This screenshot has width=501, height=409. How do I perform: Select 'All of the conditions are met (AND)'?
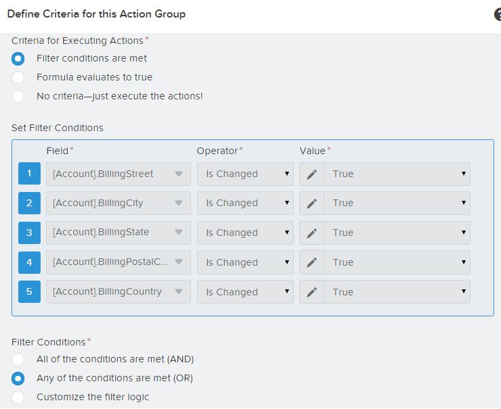18,359
